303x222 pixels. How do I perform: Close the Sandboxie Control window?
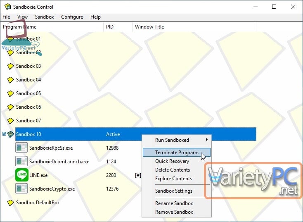pyautogui.click(x=293, y=7)
